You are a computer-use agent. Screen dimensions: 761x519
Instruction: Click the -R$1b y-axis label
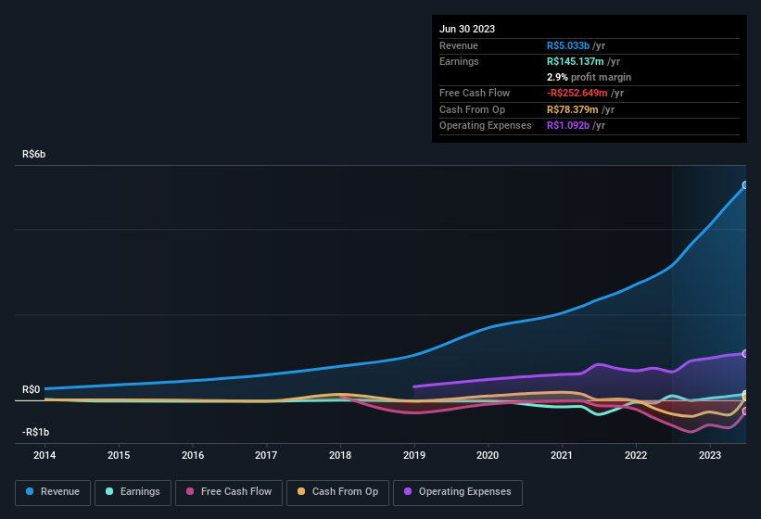click(35, 432)
